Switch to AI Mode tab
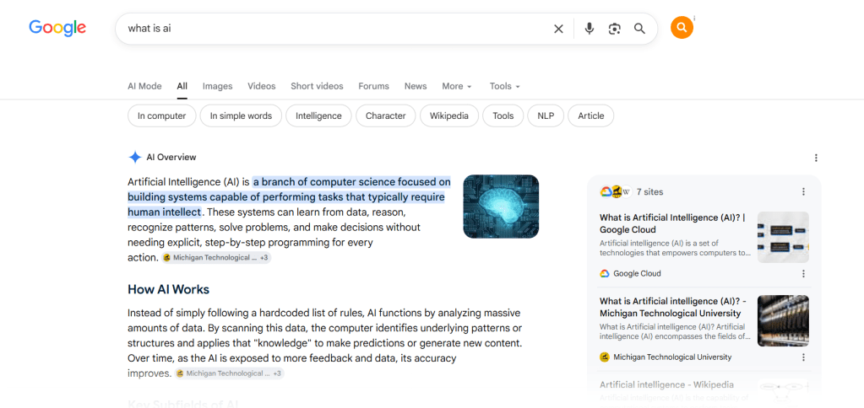Viewport: 864px width, 408px height. click(x=144, y=86)
